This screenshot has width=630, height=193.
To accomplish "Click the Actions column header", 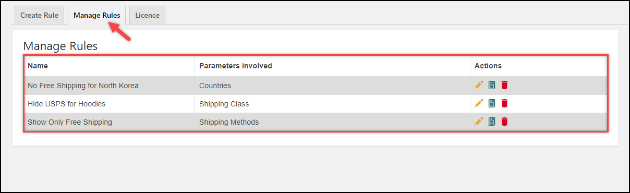I will (x=488, y=66).
